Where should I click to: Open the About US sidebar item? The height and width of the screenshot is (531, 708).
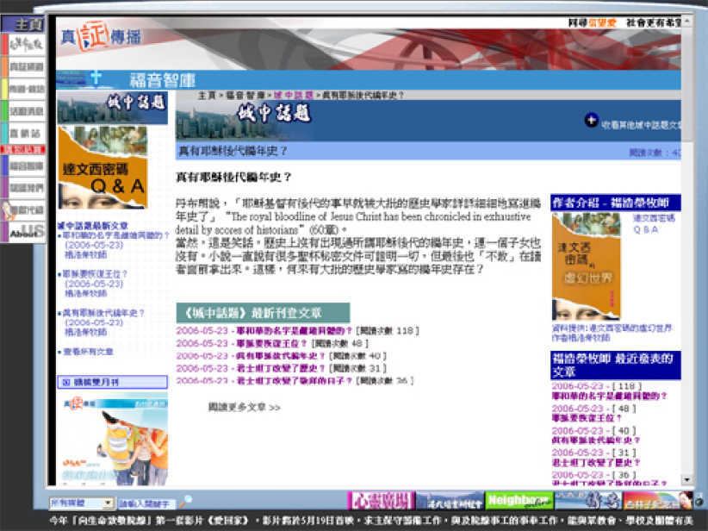coord(22,233)
